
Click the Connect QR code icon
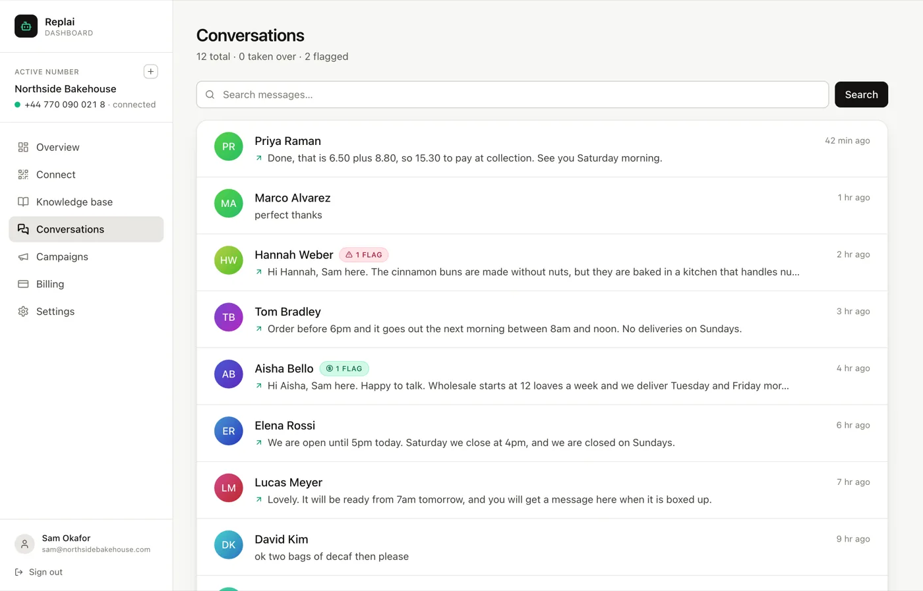[23, 175]
